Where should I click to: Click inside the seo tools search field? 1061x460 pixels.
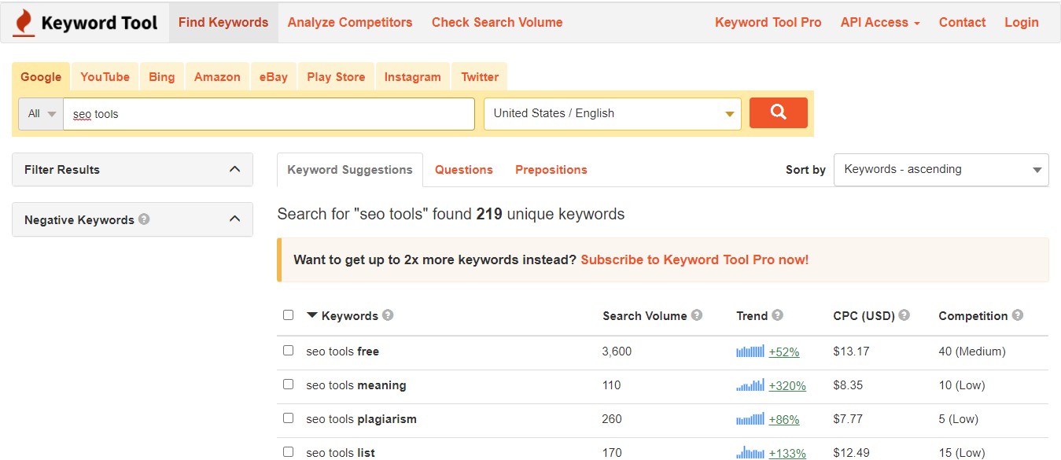[x=267, y=113]
